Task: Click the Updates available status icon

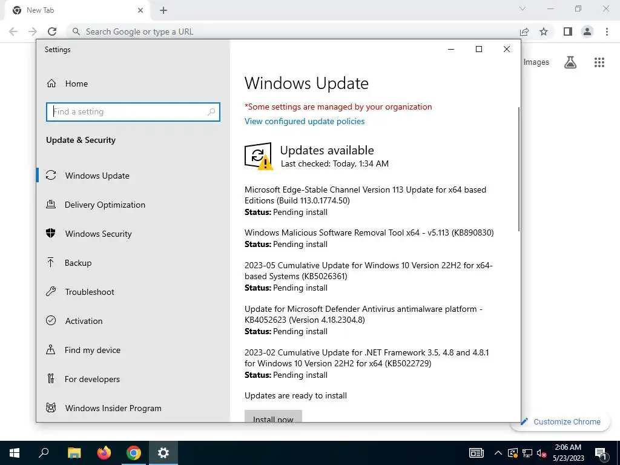Action: point(259,156)
